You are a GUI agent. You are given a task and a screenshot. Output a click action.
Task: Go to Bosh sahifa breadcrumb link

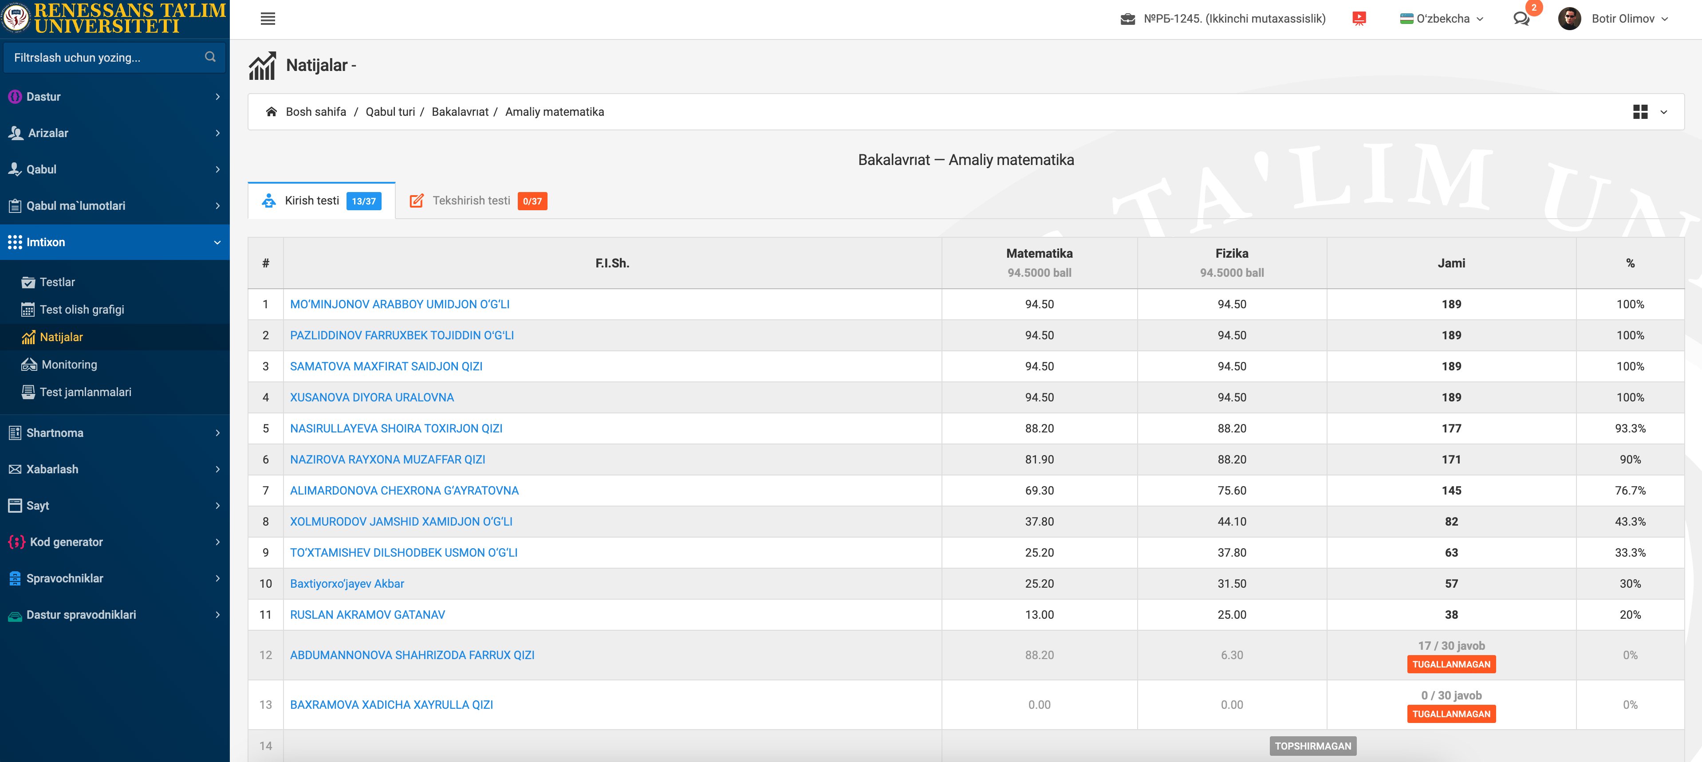(x=316, y=112)
